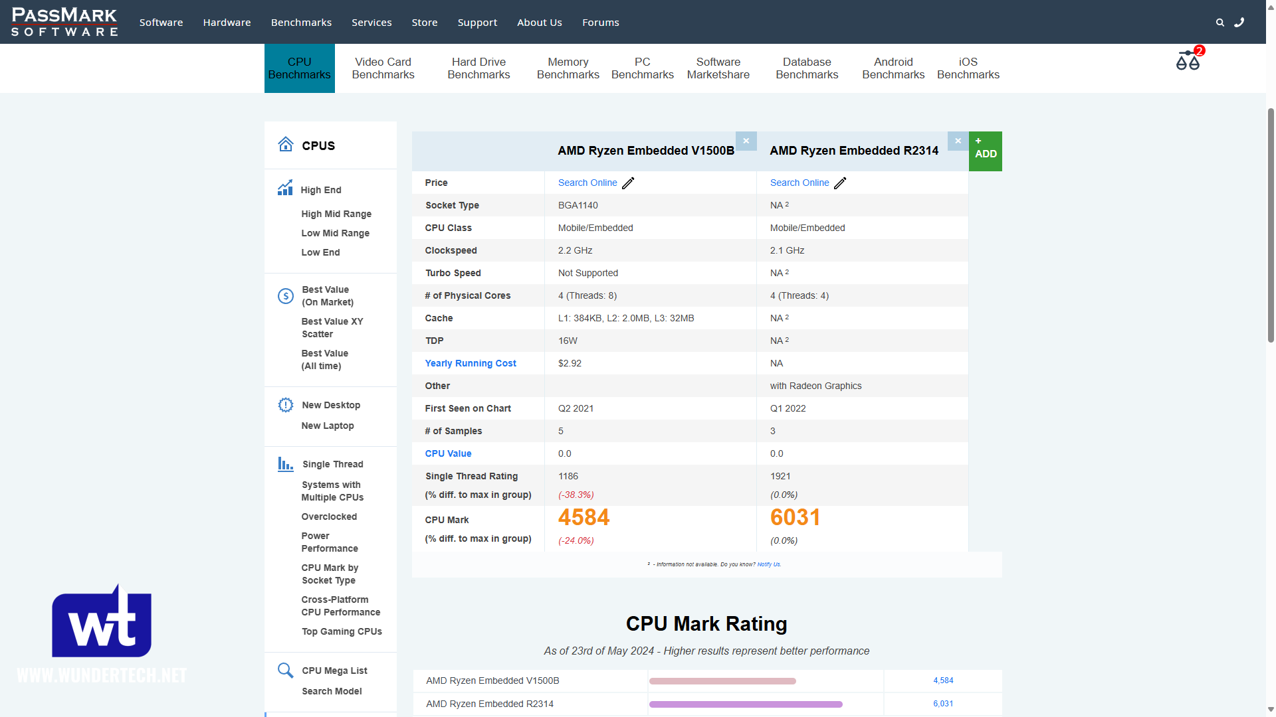
Task: Open the Support menu
Action: [477, 23]
